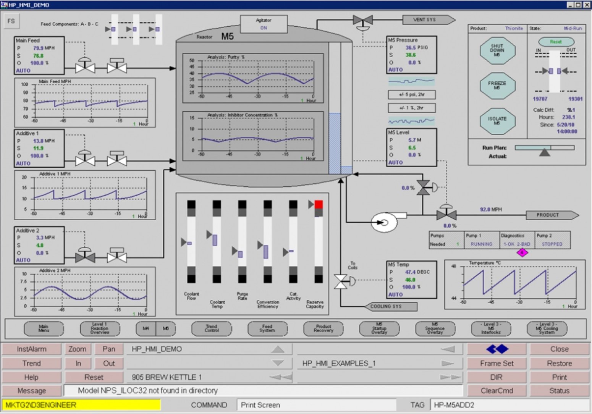Viewport: 592px width, 414px height.
Task: Open the Main Menu screen
Action: 44,329
